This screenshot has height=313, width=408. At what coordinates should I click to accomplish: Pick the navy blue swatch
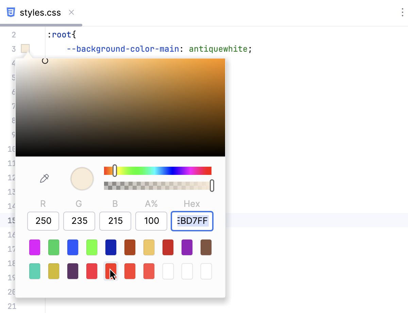111,247
